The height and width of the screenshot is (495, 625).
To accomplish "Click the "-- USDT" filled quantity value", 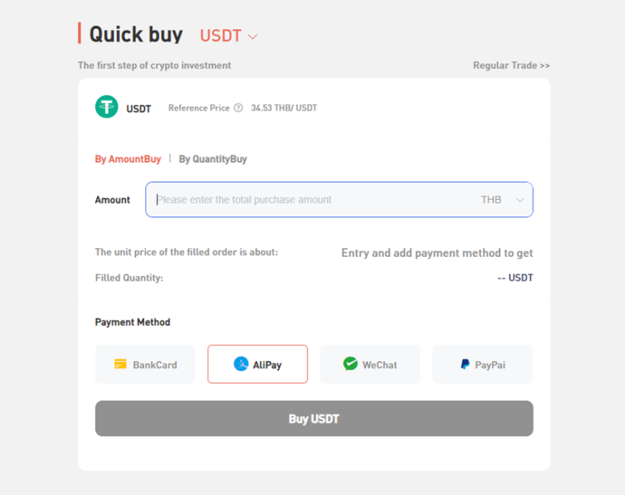I will click(x=515, y=278).
